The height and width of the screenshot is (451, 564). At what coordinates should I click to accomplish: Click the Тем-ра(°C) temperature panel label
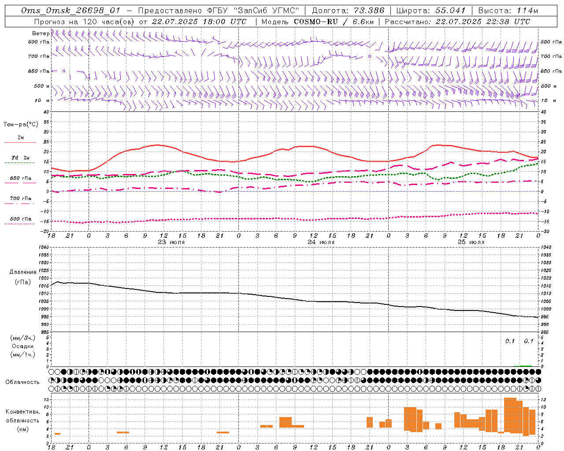[x=21, y=125]
